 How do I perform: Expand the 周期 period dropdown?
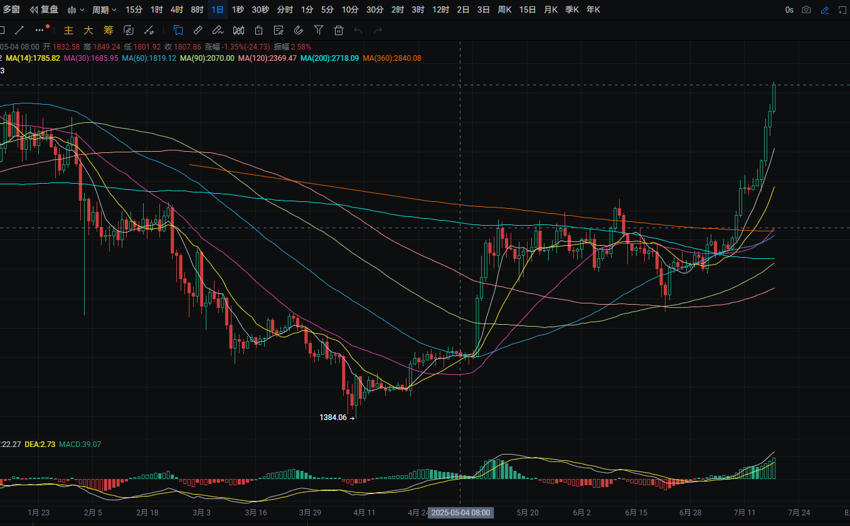tap(104, 10)
